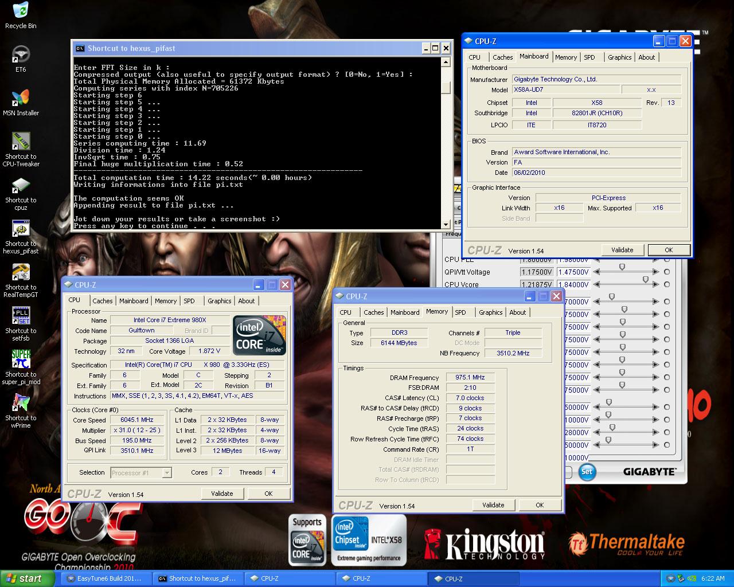Click OK in the CPU-Z CPU window

[268, 494]
